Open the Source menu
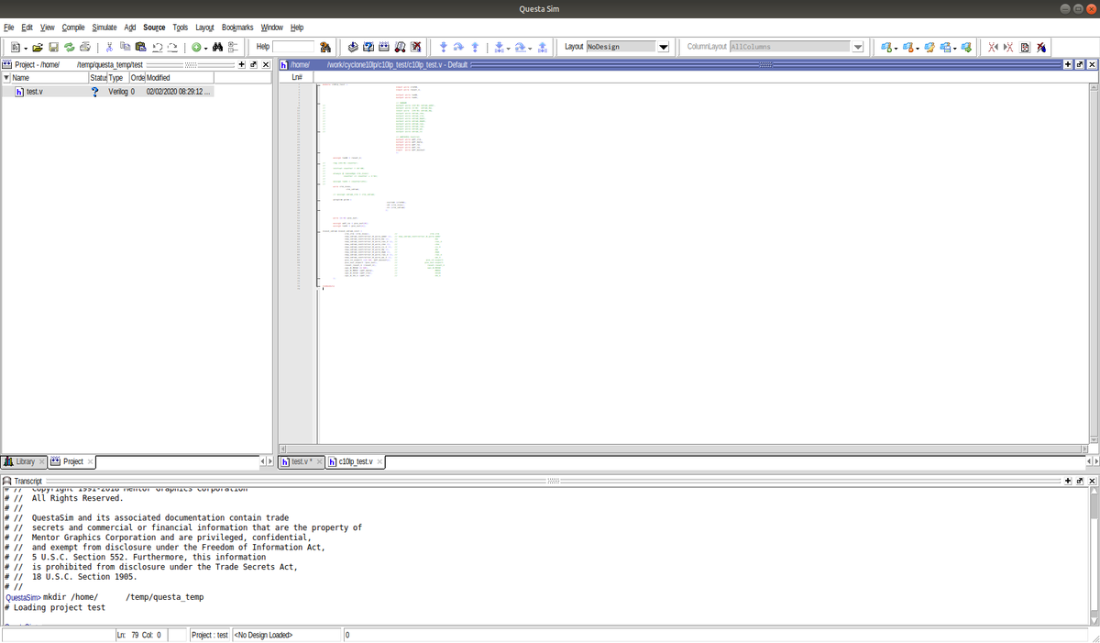 [154, 28]
